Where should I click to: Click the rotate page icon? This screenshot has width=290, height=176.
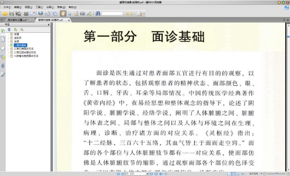[47, 14]
